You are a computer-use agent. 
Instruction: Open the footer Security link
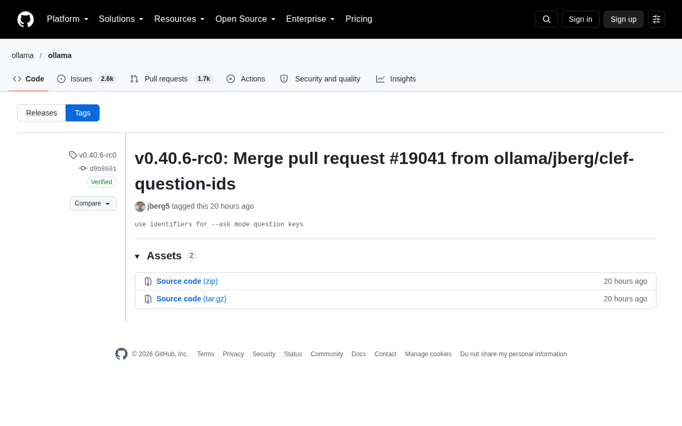tap(264, 354)
